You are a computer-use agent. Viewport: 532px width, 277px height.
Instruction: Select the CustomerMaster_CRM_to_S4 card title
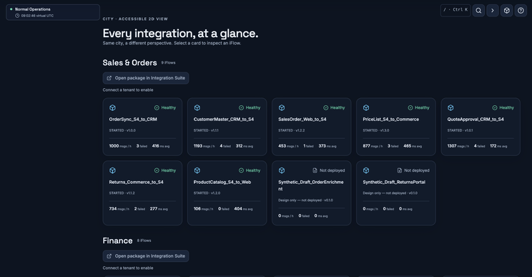click(224, 120)
